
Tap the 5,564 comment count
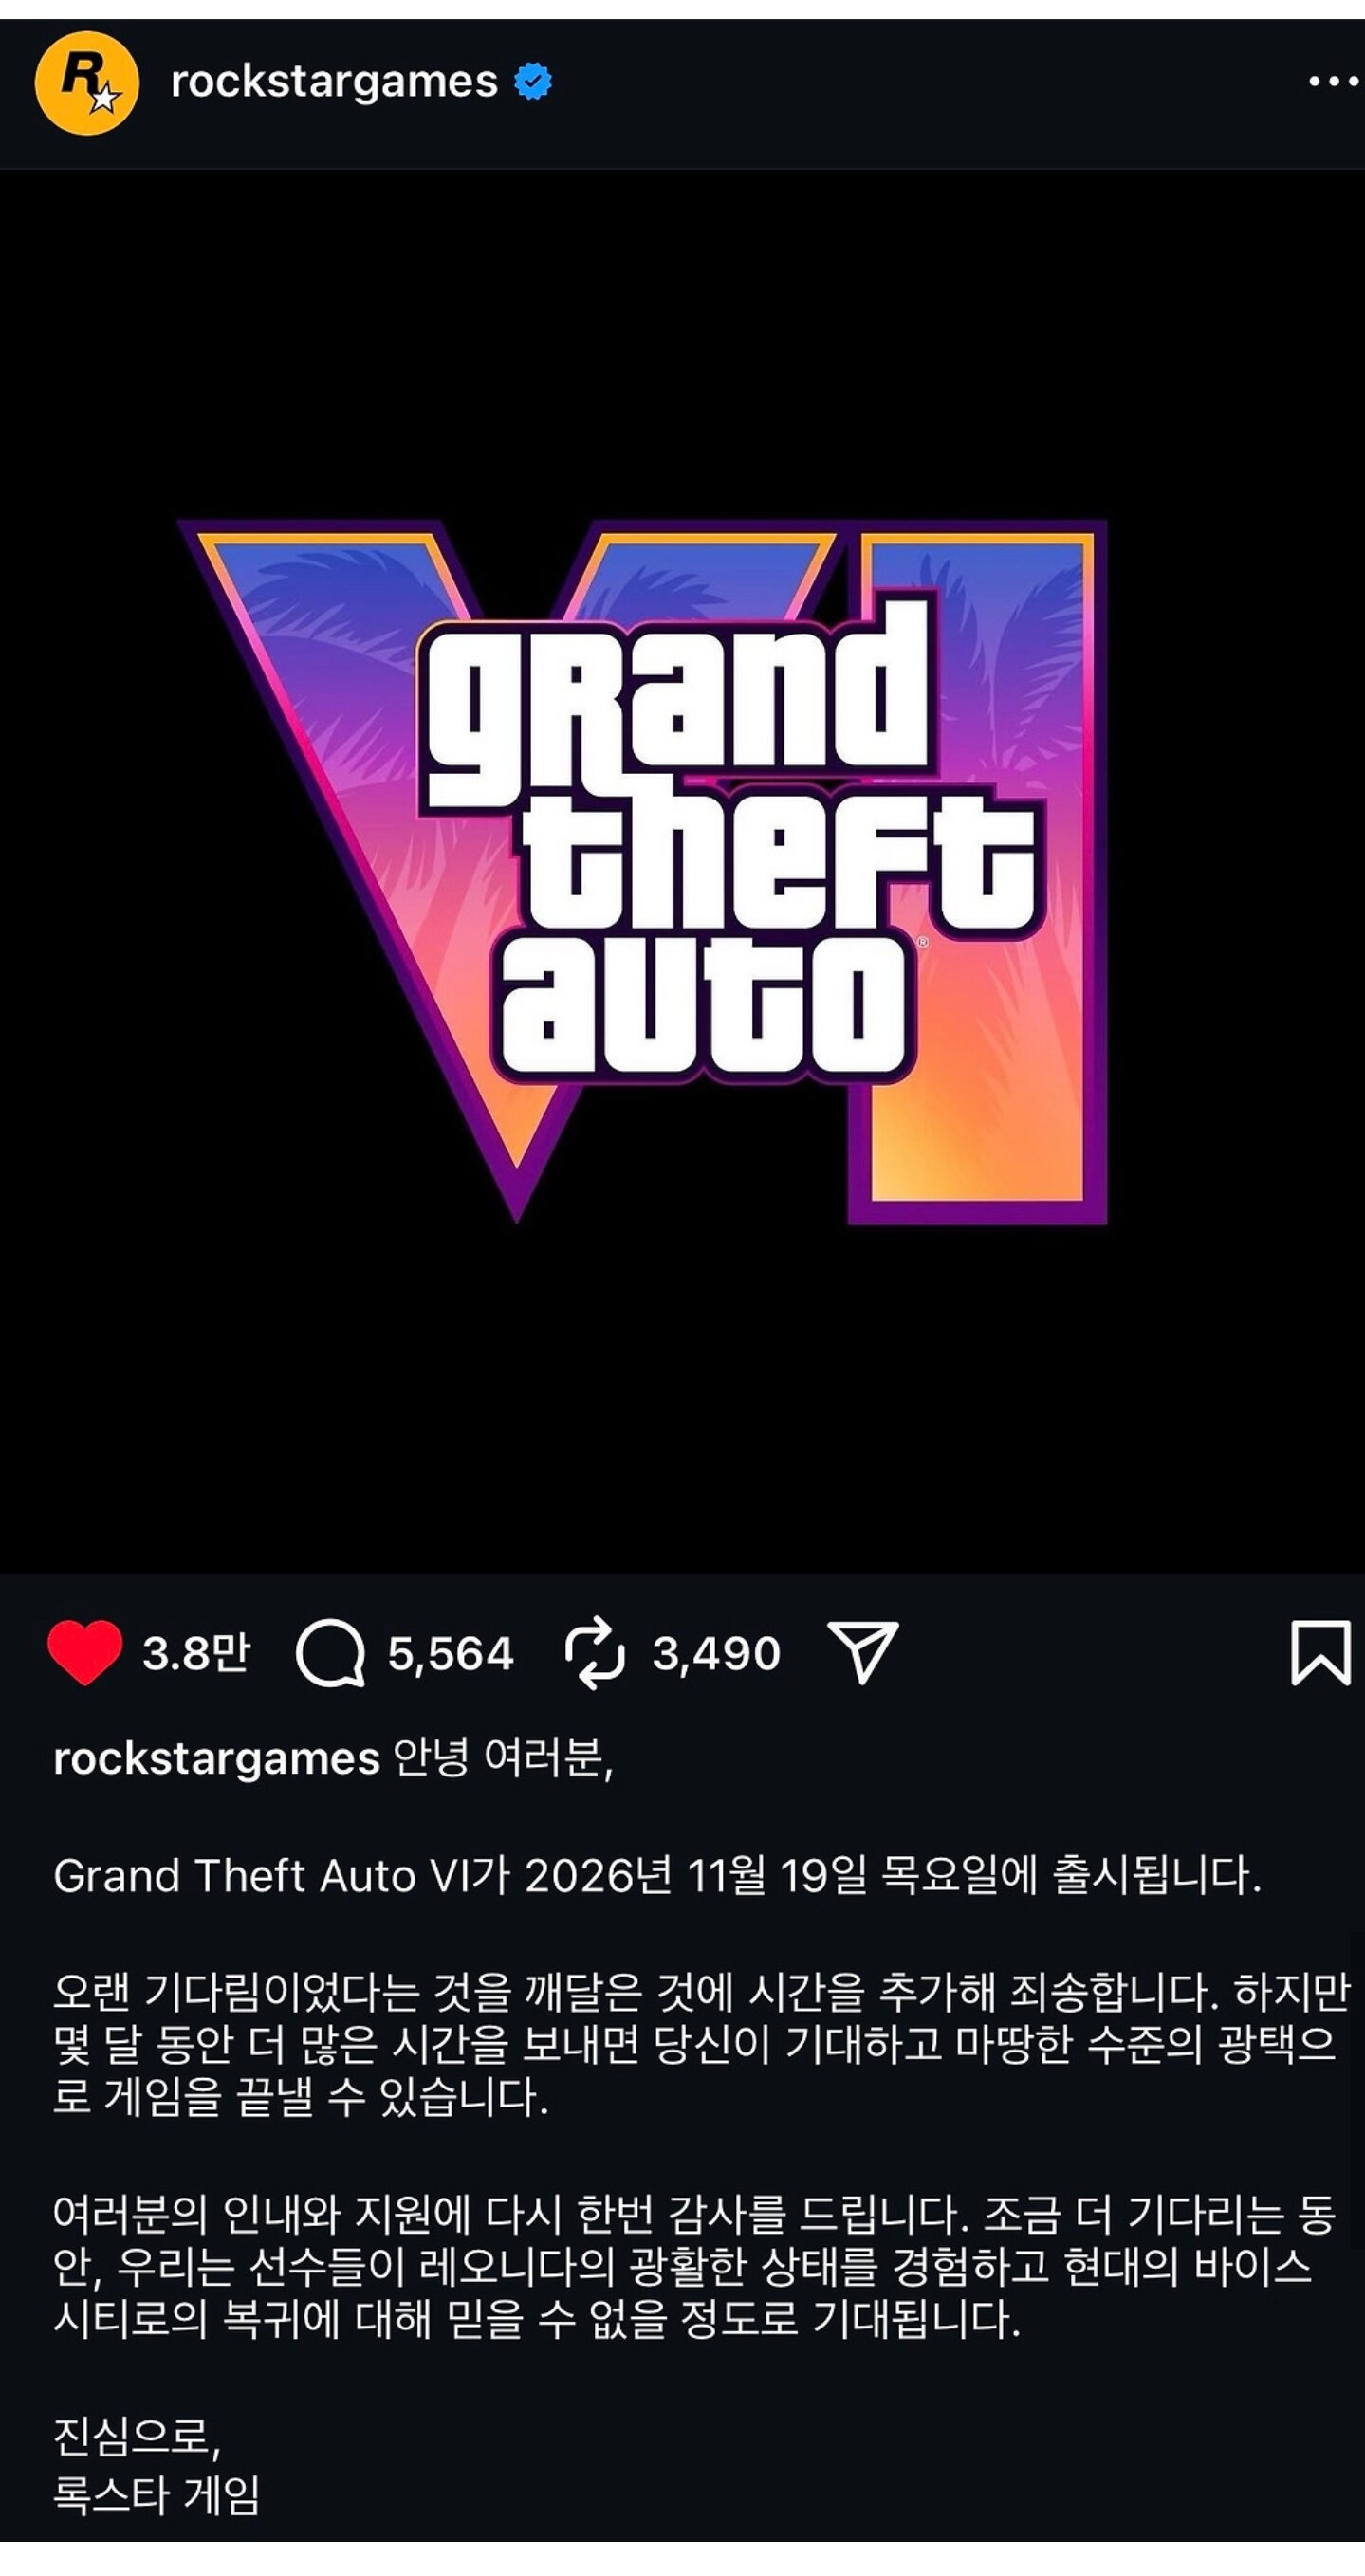coord(450,1654)
